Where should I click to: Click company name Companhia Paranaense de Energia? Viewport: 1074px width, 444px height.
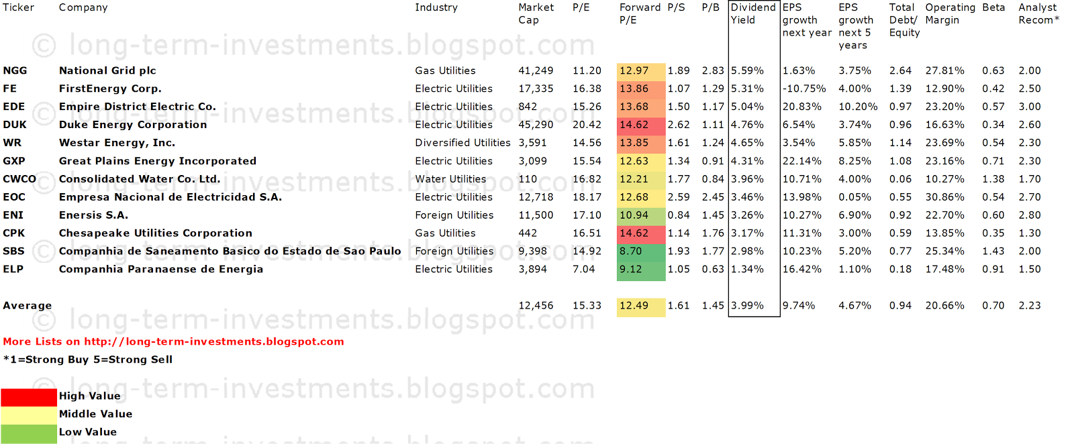pos(161,270)
